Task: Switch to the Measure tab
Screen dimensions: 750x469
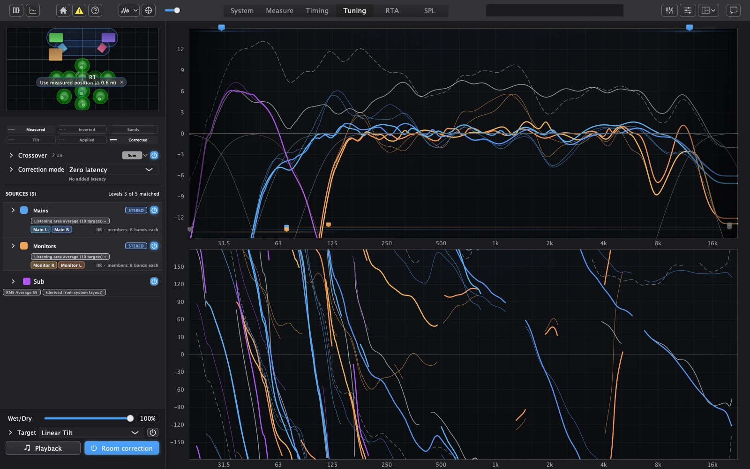Action: click(279, 10)
